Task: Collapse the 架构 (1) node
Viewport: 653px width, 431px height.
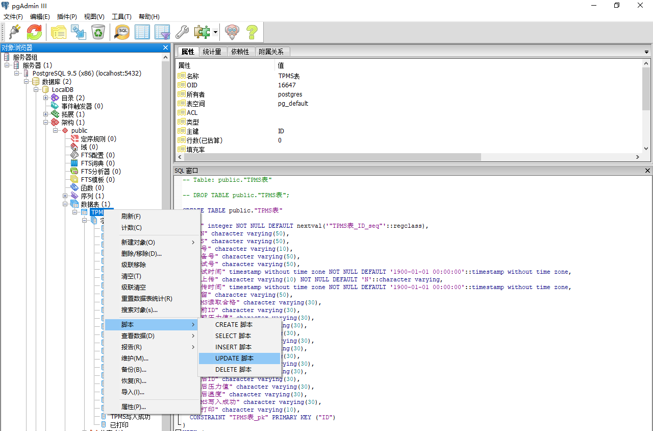Action: [46, 123]
